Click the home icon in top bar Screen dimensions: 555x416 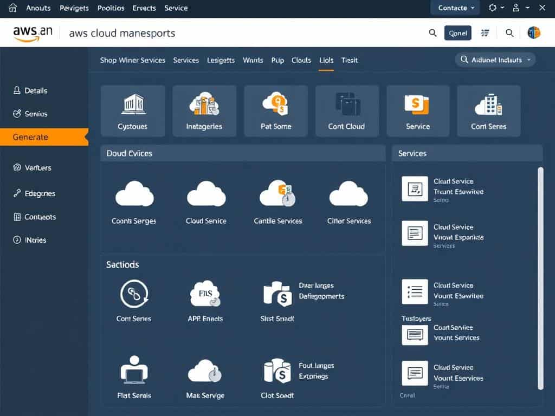(x=13, y=8)
